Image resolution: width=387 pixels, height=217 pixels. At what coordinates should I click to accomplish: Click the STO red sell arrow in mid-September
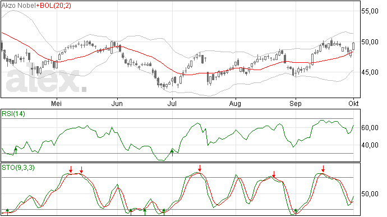click(x=323, y=169)
